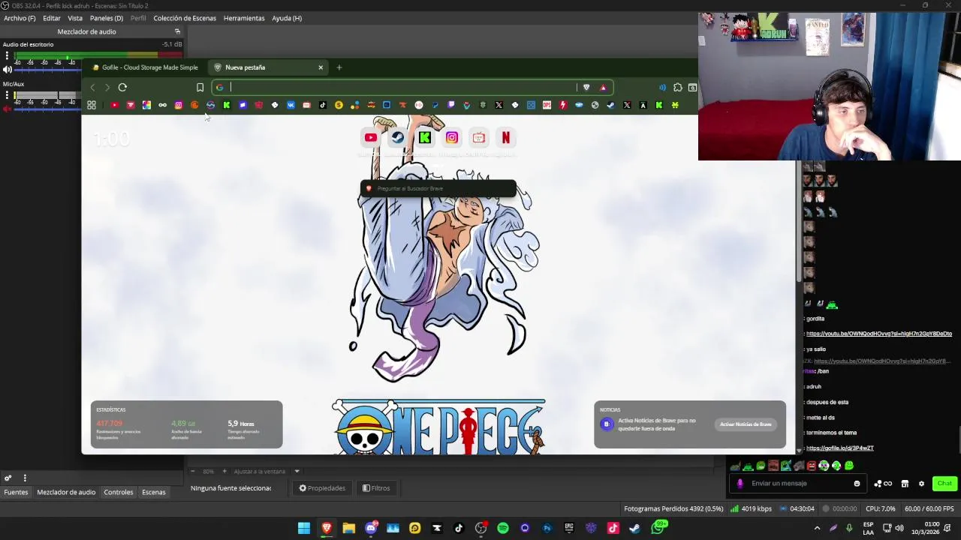
Task: Open advanced audio properties gears icon
Action: (8, 478)
